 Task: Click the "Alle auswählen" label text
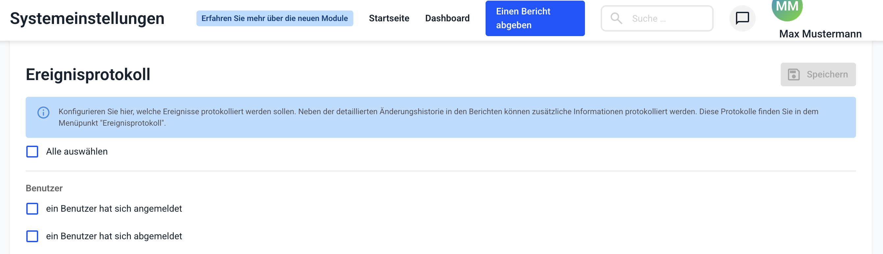click(x=77, y=151)
